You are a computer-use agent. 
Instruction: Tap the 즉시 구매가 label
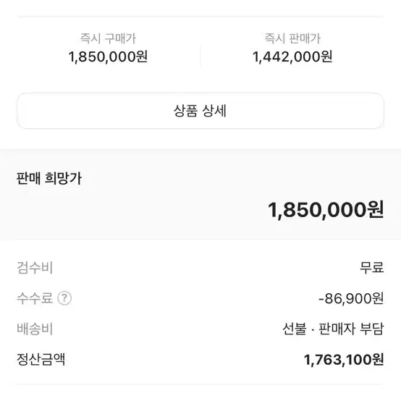108,38
